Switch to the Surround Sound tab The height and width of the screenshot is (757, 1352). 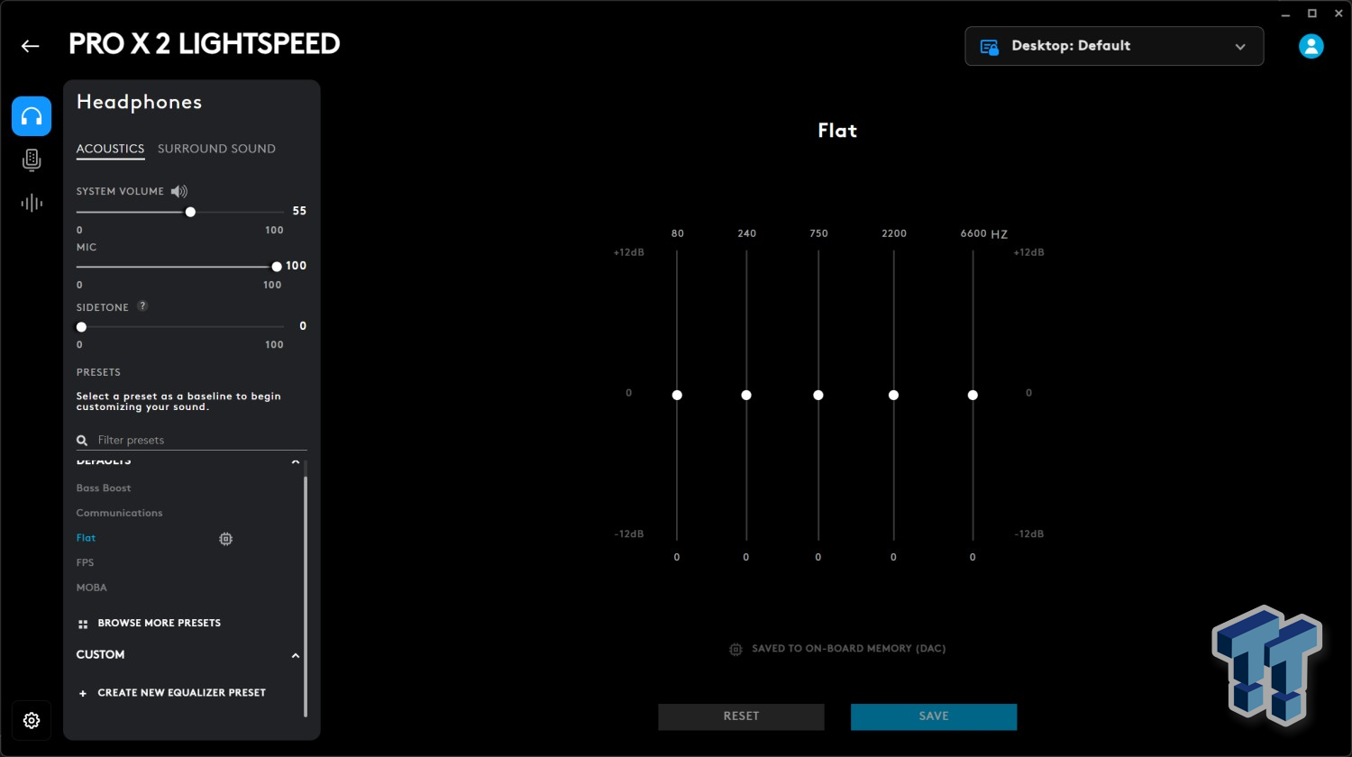pyautogui.click(x=216, y=149)
